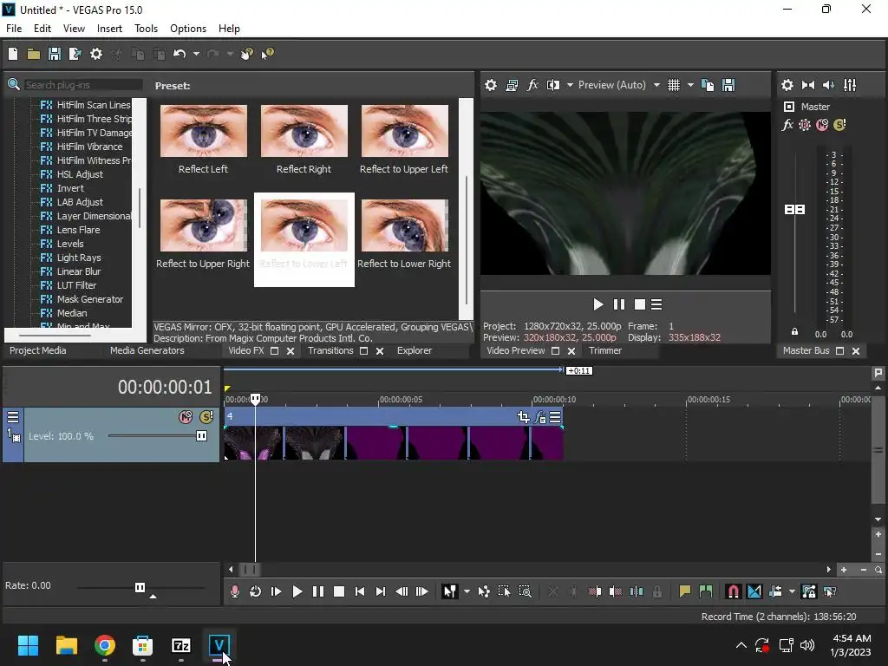Open the timeline clip's hamburger menu
The width and height of the screenshot is (888, 666).
[x=555, y=417]
